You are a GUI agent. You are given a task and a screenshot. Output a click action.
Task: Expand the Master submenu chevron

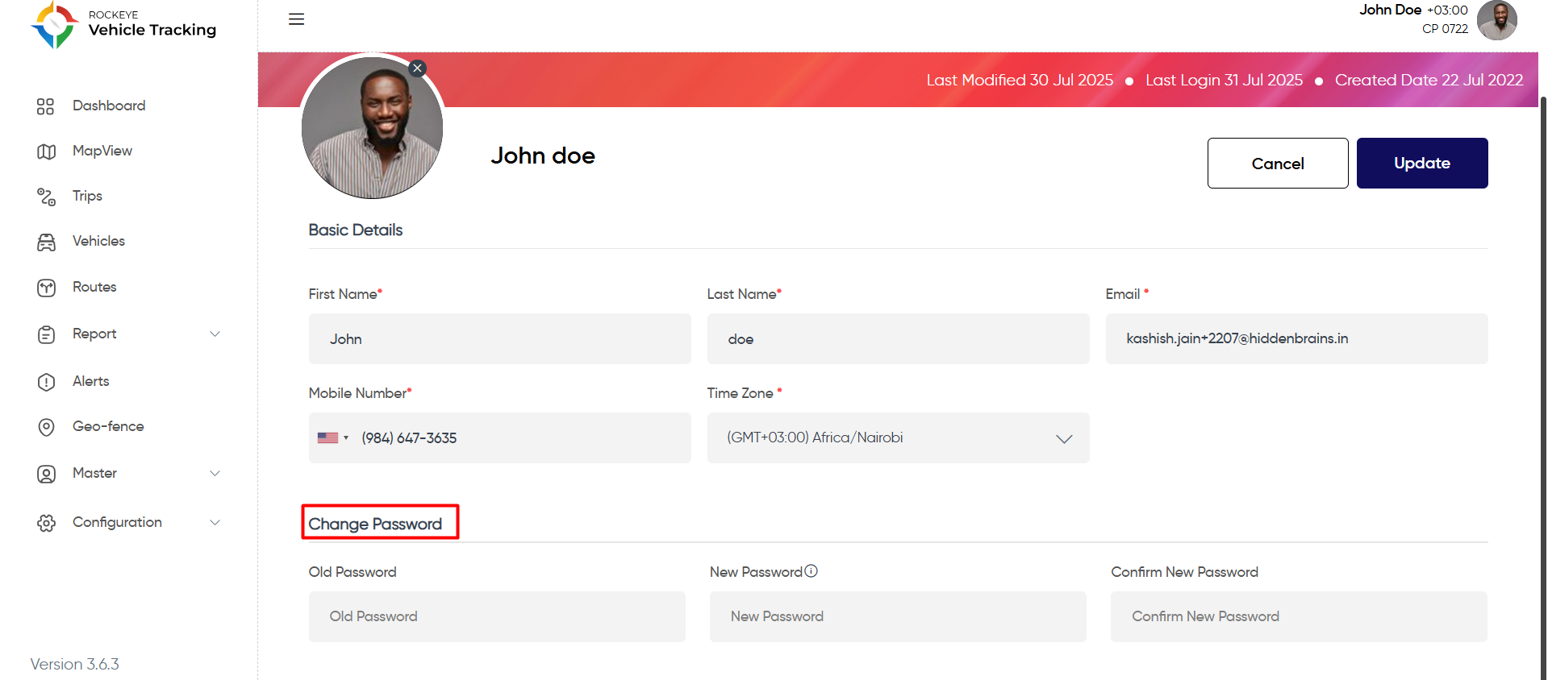click(215, 473)
